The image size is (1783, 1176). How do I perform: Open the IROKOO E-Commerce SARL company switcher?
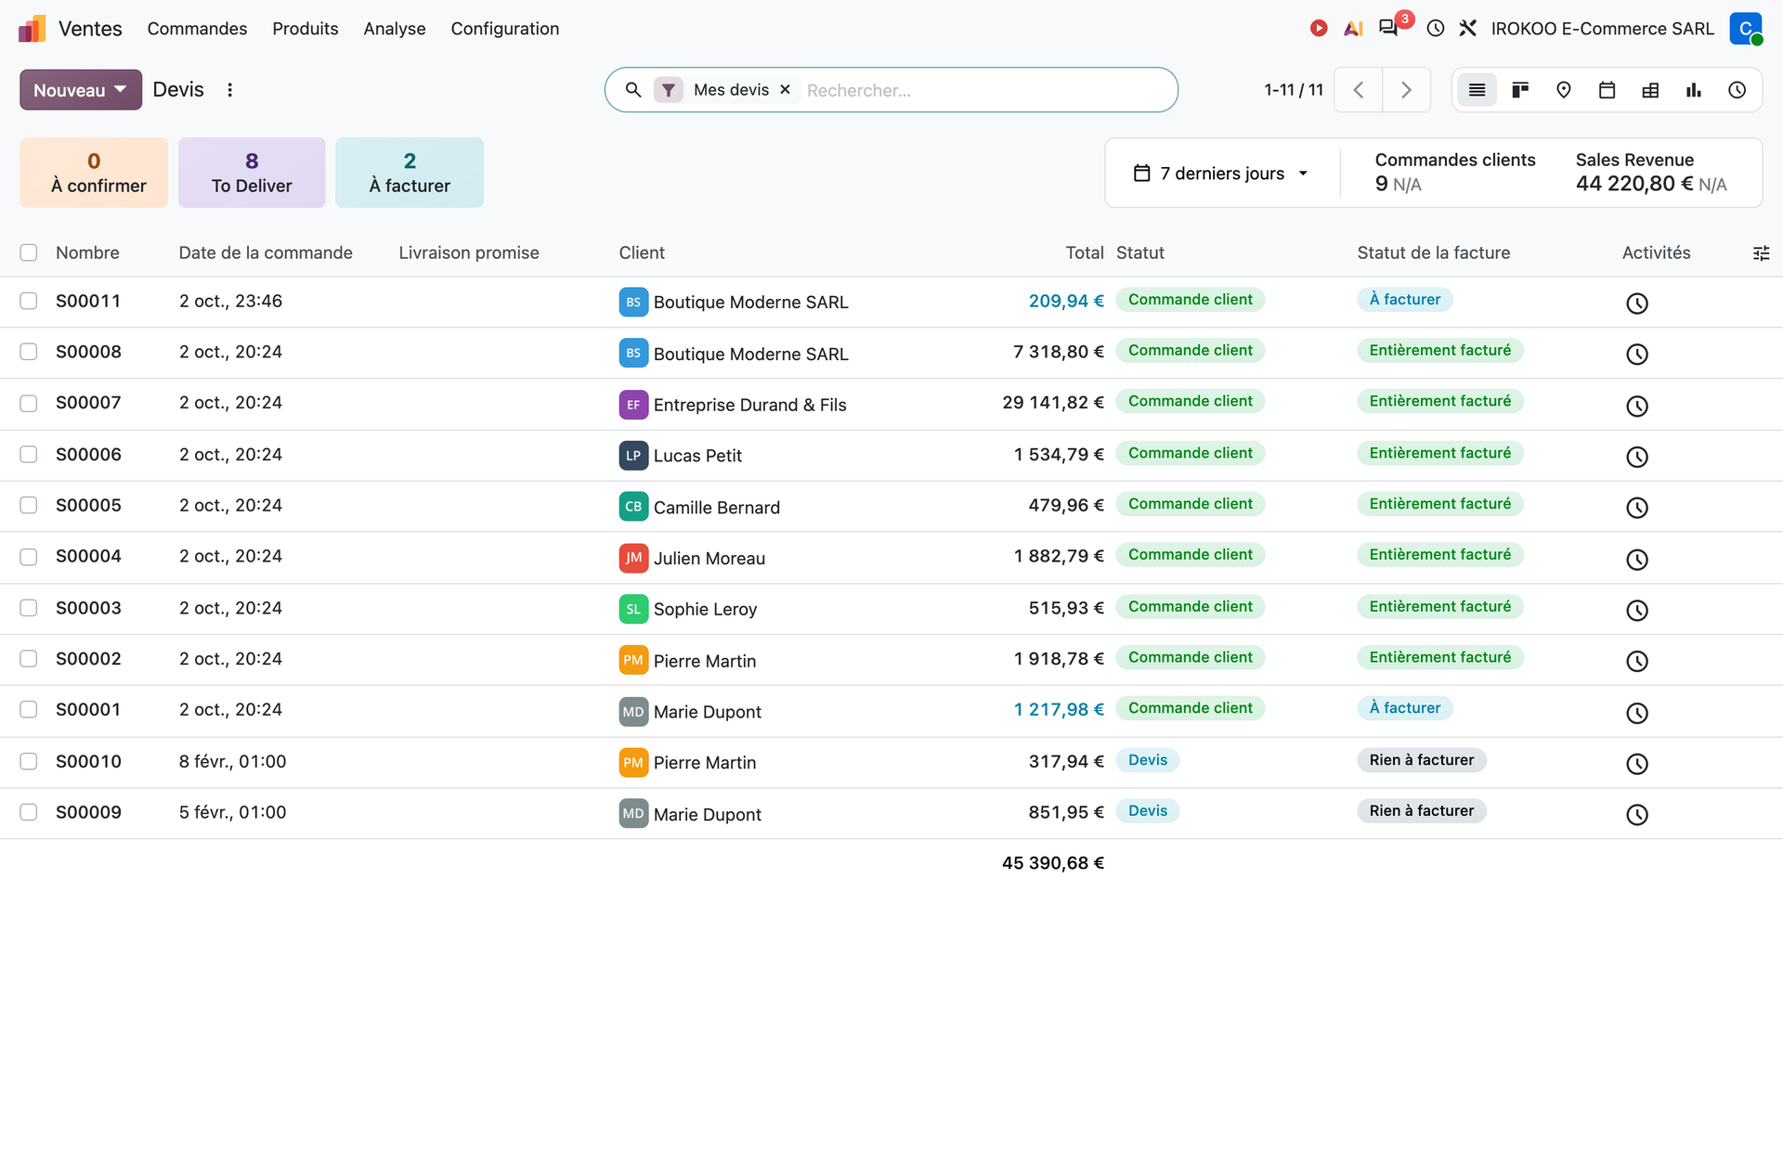[x=1603, y=29]
